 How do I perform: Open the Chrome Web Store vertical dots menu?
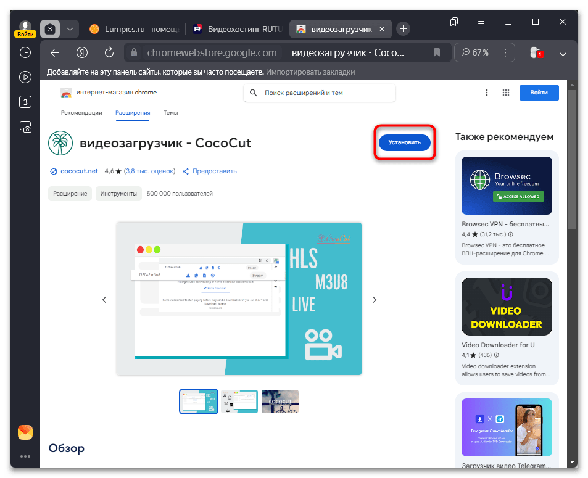[x=487, y=93]
